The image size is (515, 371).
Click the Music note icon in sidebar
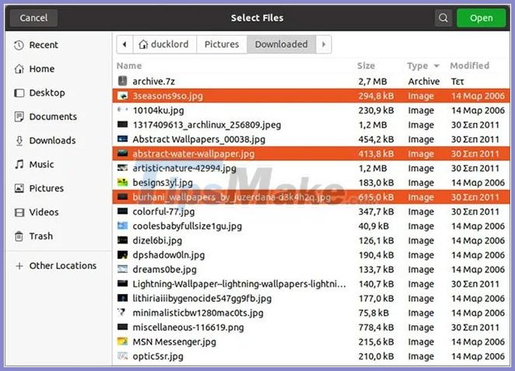coord(19,164)
